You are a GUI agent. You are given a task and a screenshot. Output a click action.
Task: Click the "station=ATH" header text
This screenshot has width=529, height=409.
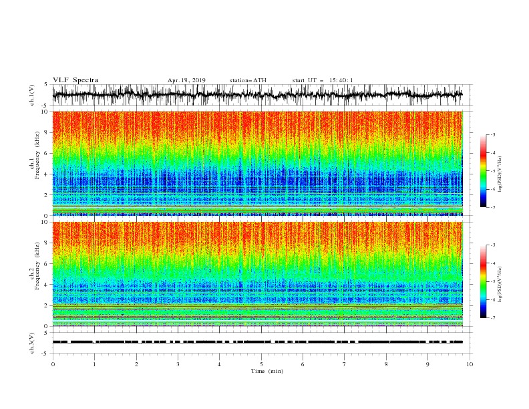click(248, 80)
